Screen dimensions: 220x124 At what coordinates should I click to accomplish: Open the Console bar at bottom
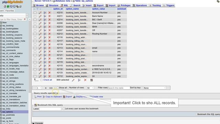[37, 123]
